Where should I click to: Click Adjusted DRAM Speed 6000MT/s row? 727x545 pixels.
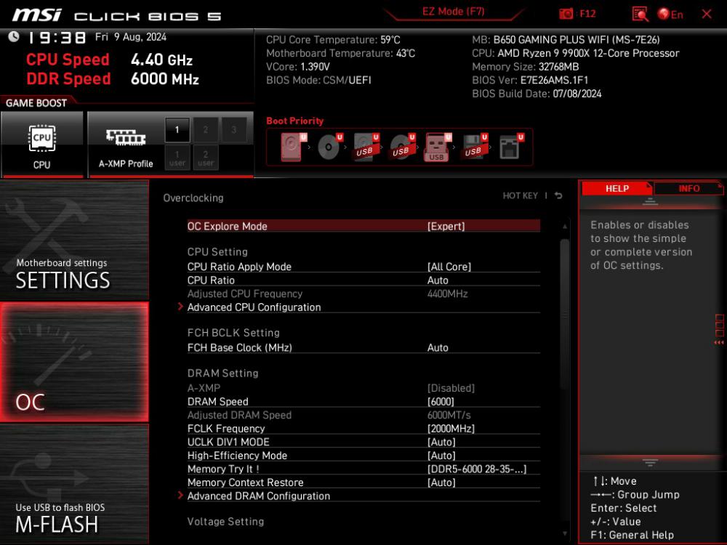tap(363, 415)
